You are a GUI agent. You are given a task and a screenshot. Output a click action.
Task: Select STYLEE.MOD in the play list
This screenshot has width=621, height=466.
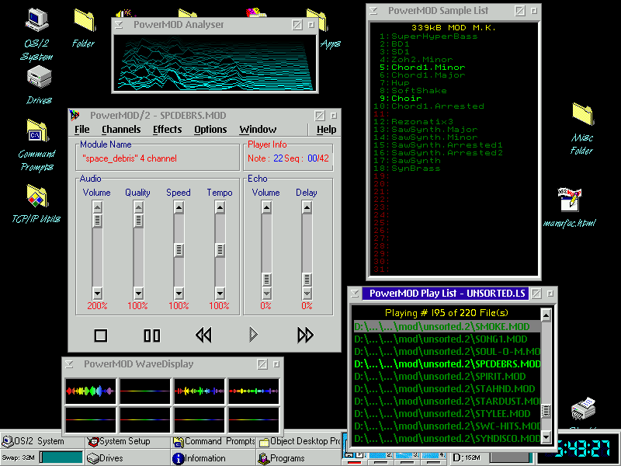tap(447, 414)
